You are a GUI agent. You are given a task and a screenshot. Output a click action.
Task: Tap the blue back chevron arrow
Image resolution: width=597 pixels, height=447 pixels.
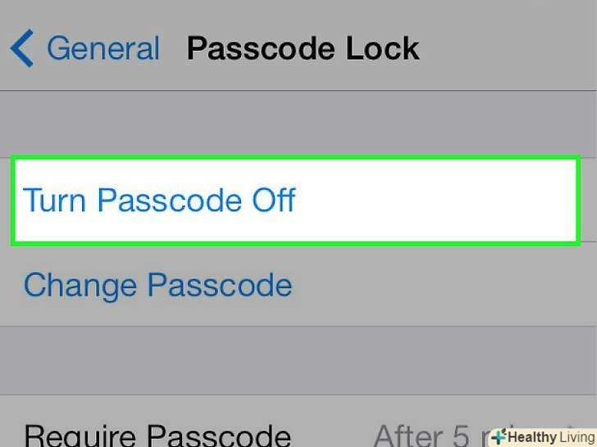[21, 49]
